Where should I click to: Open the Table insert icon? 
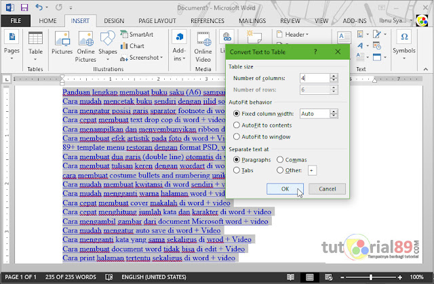coord(35,38)
